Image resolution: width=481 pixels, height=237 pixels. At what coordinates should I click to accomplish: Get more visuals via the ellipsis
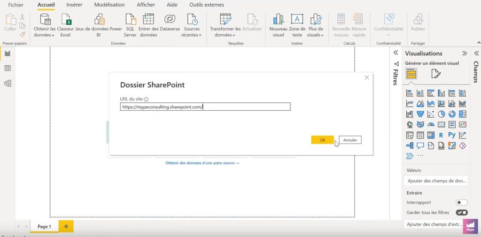click(x=420, y=156)
